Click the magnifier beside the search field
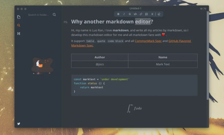 point(54,15)
